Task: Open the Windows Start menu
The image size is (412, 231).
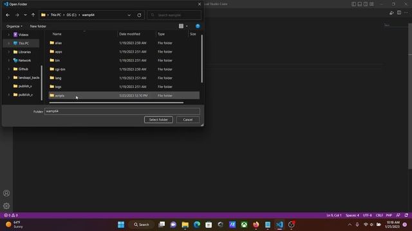Action: (121, 225)
